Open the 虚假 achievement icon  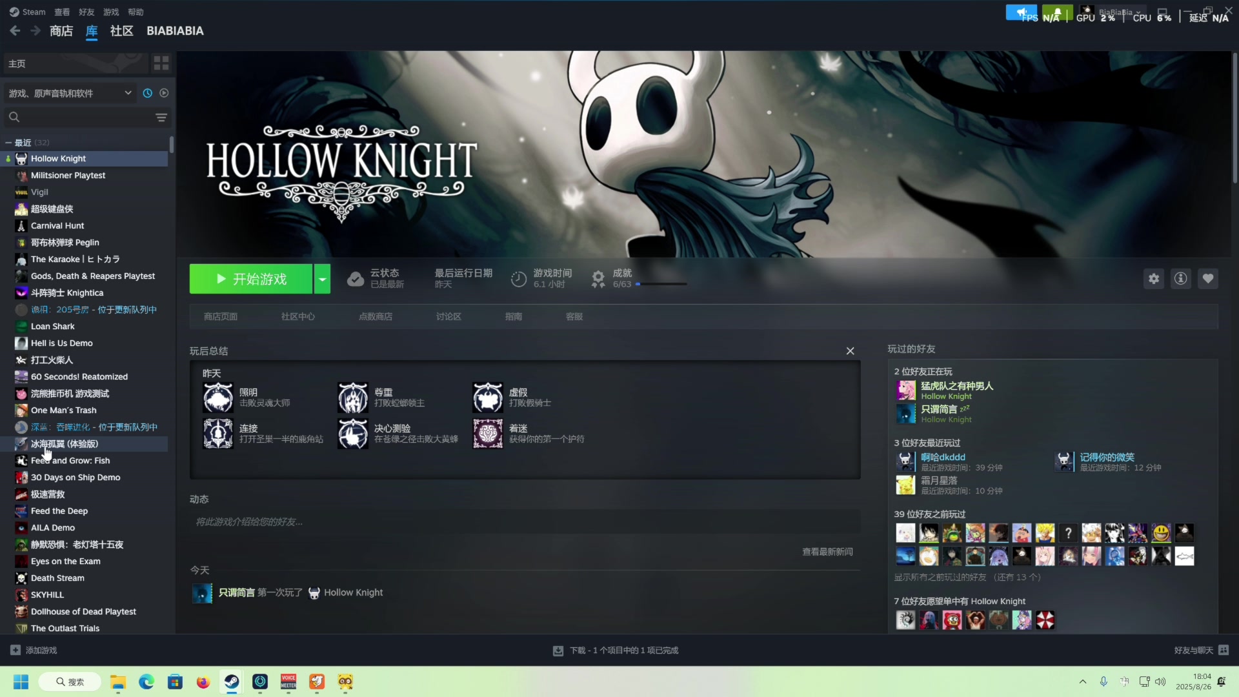tap(488, 398)
